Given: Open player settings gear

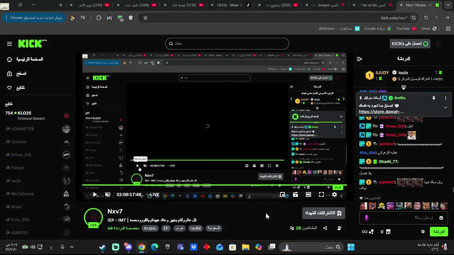Looking at the screenshot, I should [x=334, y=194].
